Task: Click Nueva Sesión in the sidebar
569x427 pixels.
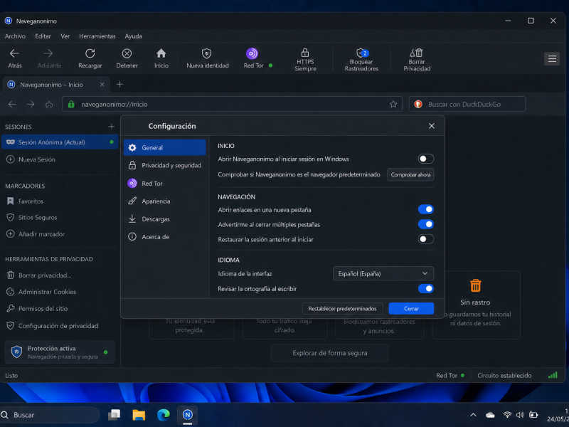Action: pos(60,159)
